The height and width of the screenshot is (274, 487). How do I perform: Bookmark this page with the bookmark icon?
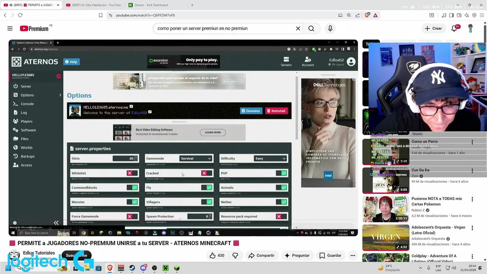coord(100,15)
